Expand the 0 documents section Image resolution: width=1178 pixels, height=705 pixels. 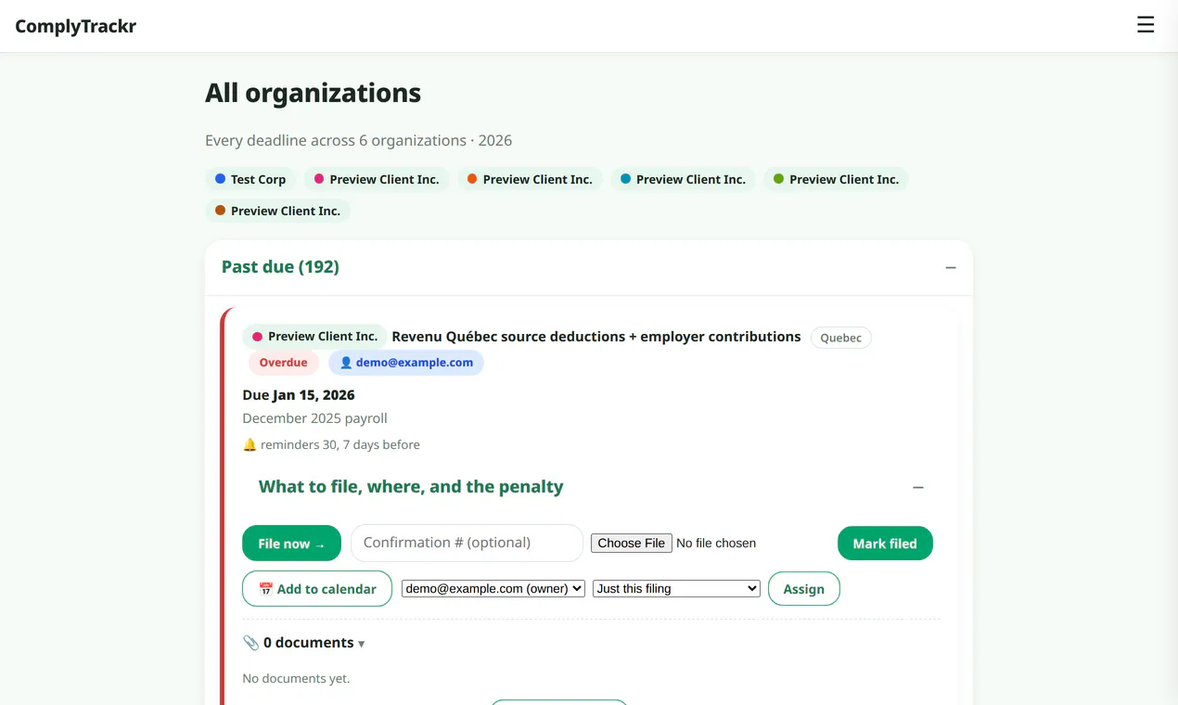pyautogui.click(x=303, y=643)
